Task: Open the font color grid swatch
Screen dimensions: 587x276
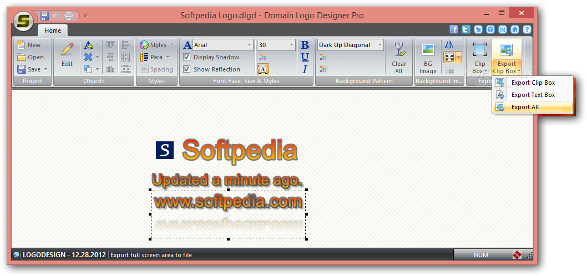Action: [262, 57]
